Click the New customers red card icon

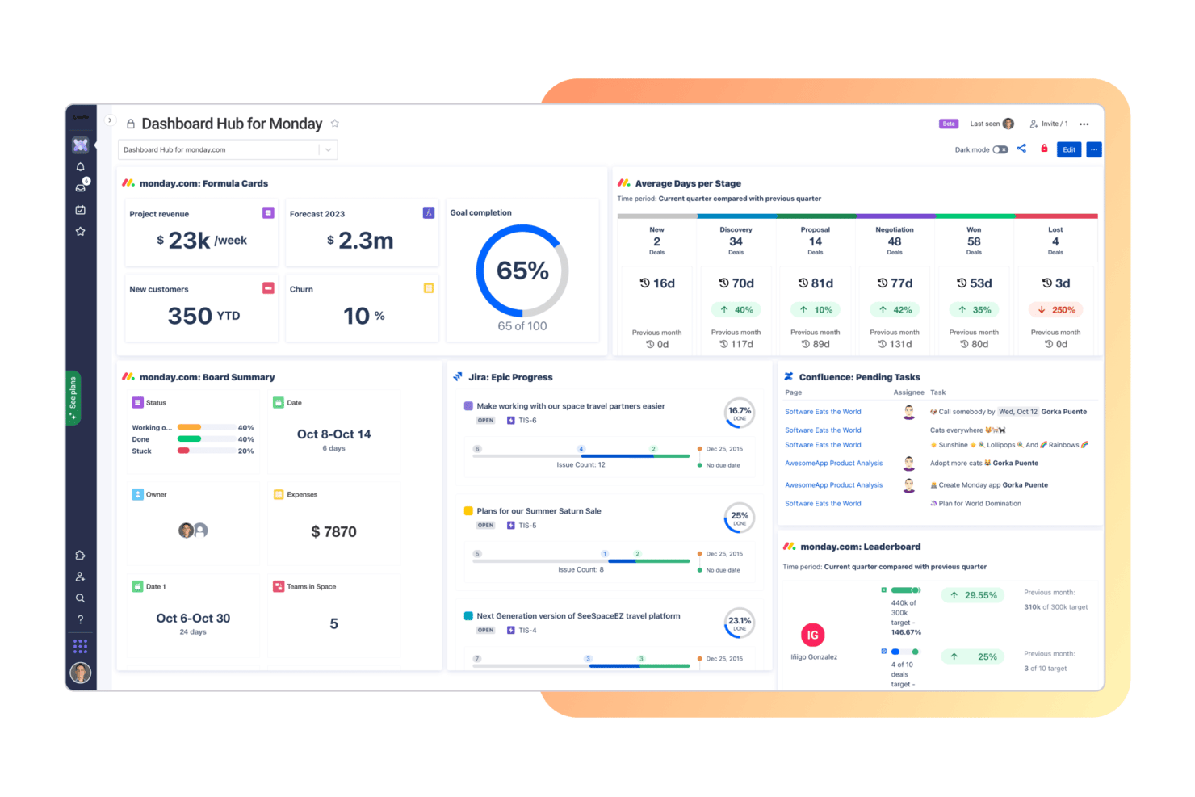[x=268, y=288]
